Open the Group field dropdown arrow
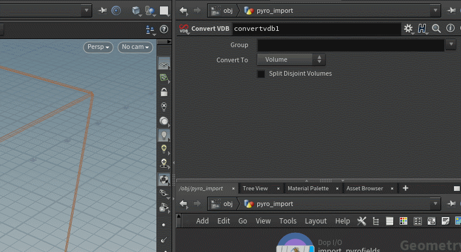Viewport: 461px width, 252px height. [x=450, y=45]
